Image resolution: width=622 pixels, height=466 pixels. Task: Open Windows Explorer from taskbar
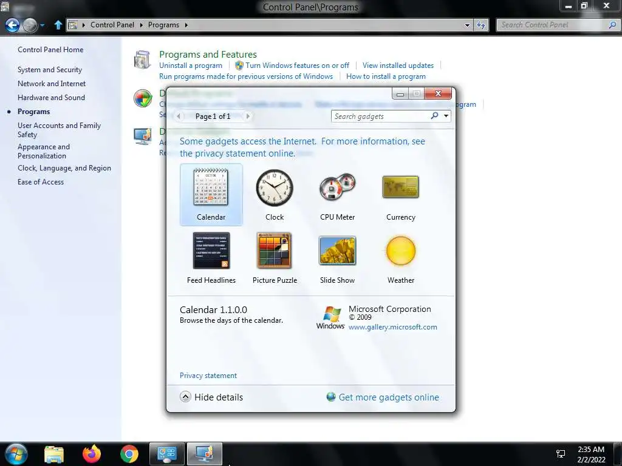coord(54,454)
